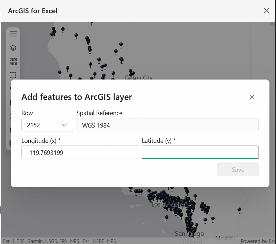Click the partially visible green toolbar icon
This screenshot has height=244, width=276.
(10, 143)
